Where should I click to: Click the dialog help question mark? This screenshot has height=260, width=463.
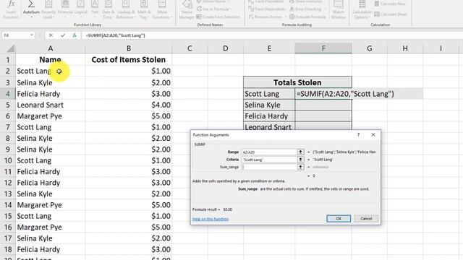click(x=359, y=135)
